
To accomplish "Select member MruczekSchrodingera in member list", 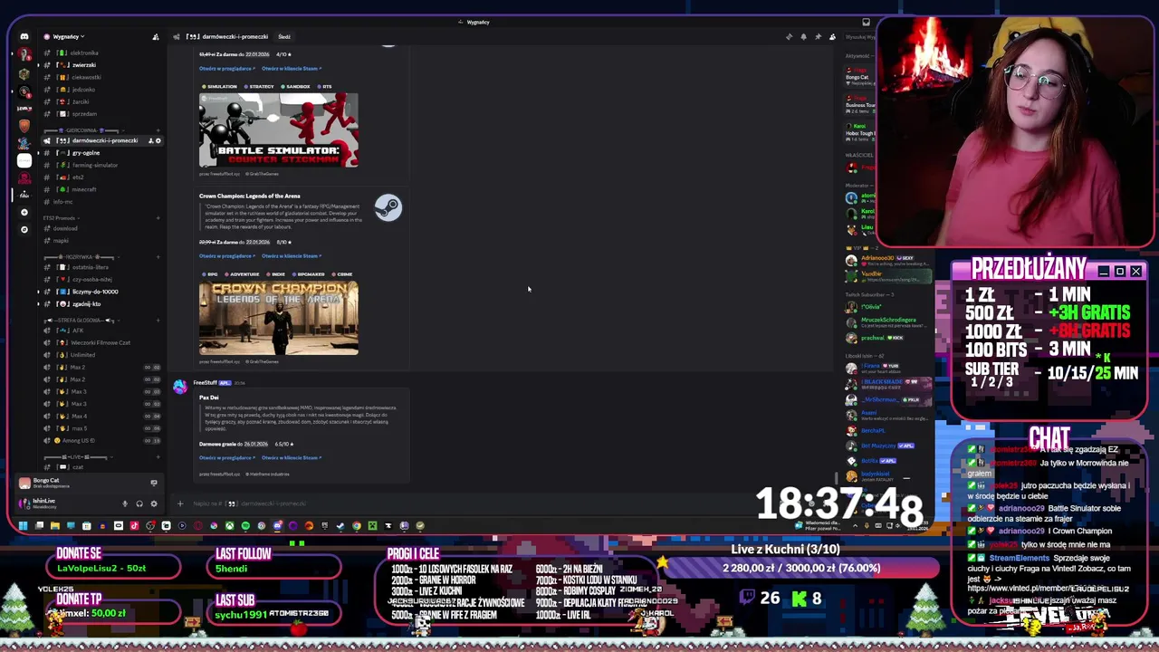I will point(888,321).
